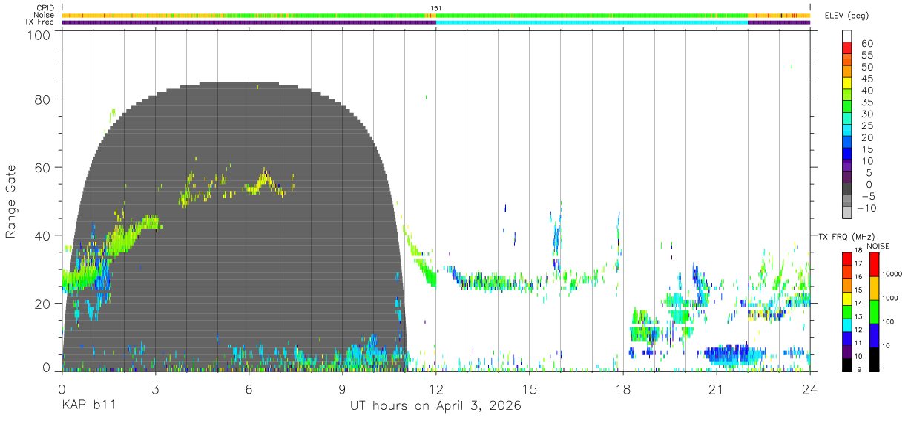This screenshot has height=421, width=911.
Task: Click the 25 label on ELEV colorbar
Action: (866, 125)
